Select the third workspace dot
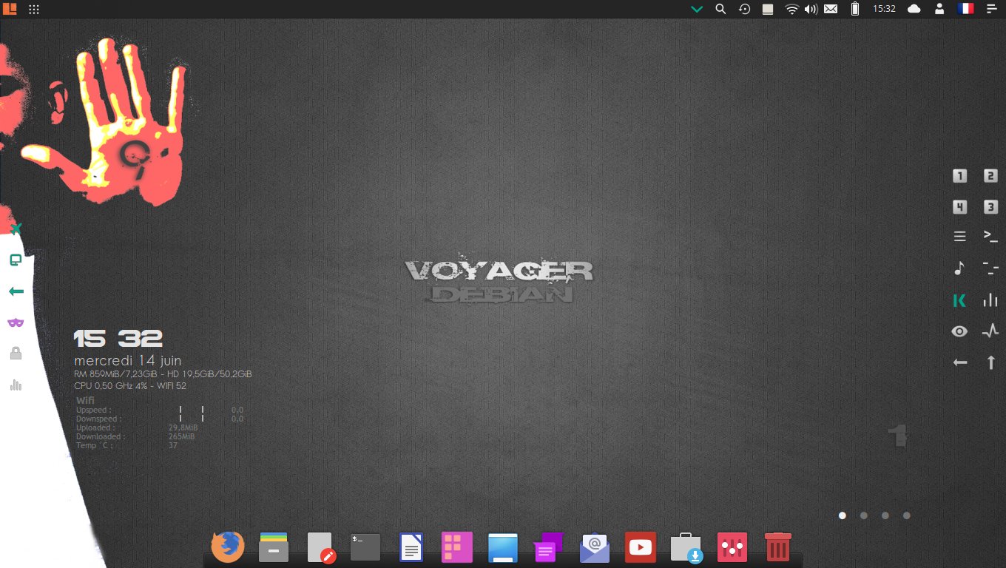Image resolution: width=1006 pixels, height=568 pixels. click(885, 515)
